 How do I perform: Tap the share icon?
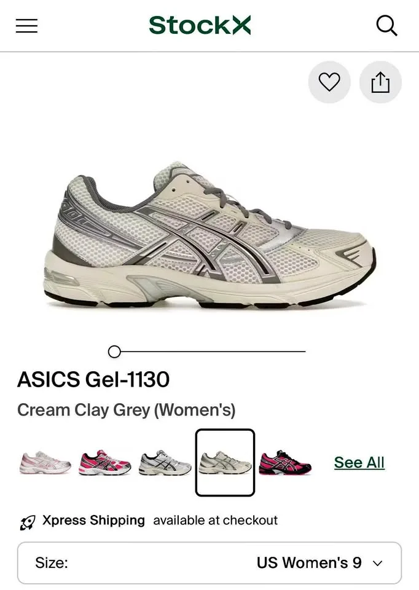click(x=380, y=82)
